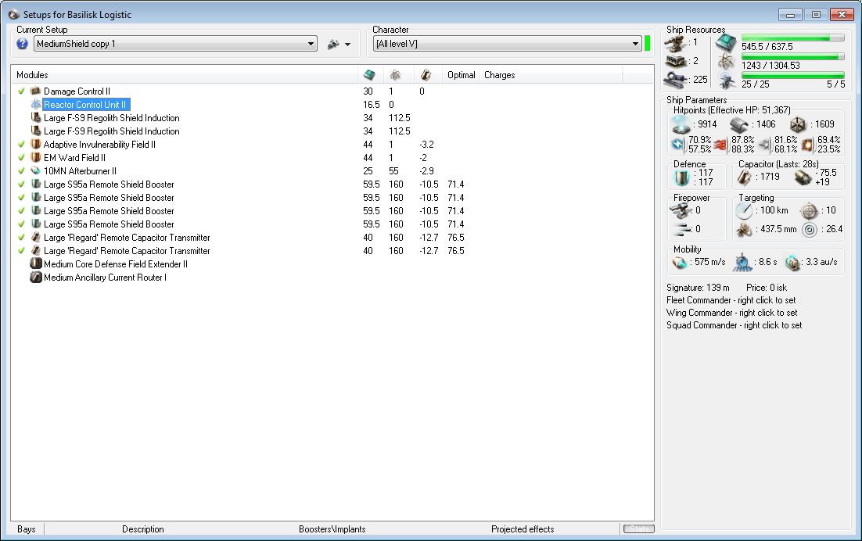Click Squad Commander - right click to set
The image size is (862, 541).
(x=734, y=326)
